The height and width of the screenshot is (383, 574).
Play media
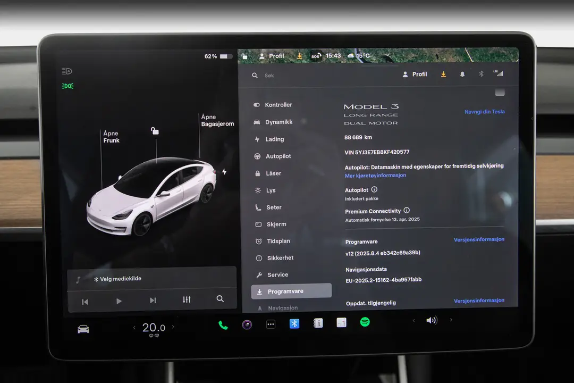pos(119,301)
